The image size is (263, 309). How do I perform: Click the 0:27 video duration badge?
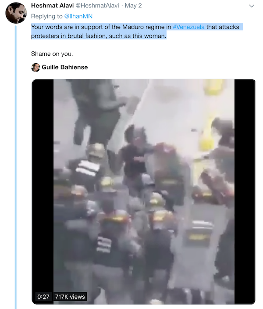pyautogui.click(x=43, y=297)
